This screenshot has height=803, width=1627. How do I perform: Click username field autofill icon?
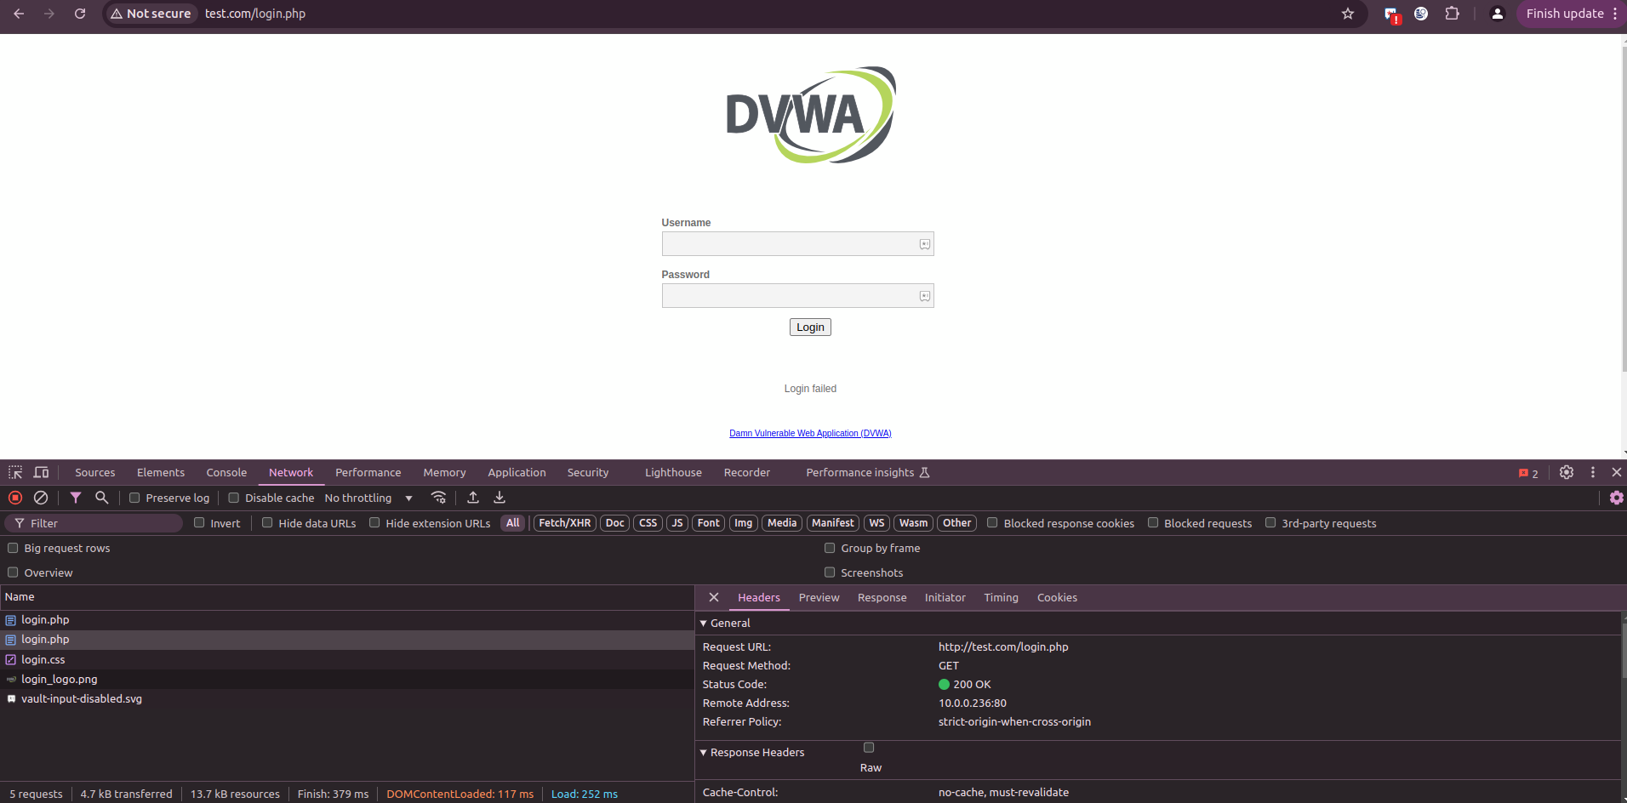tap(925, 244)
